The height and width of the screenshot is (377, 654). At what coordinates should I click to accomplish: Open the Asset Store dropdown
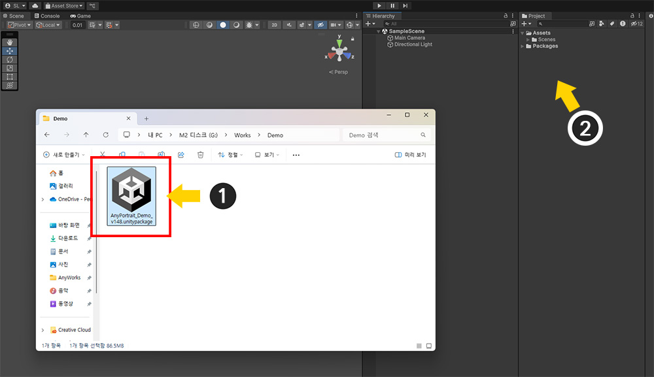tap(64, 6)
